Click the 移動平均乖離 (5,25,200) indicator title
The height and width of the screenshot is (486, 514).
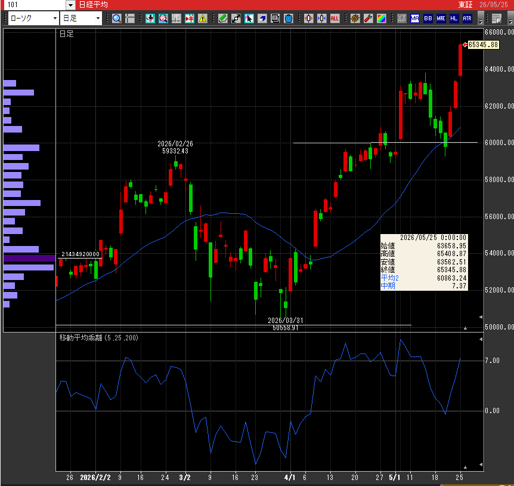98,338
